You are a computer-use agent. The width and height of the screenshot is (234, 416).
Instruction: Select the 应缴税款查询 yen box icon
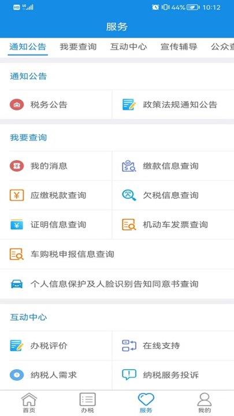click(17, 195)
